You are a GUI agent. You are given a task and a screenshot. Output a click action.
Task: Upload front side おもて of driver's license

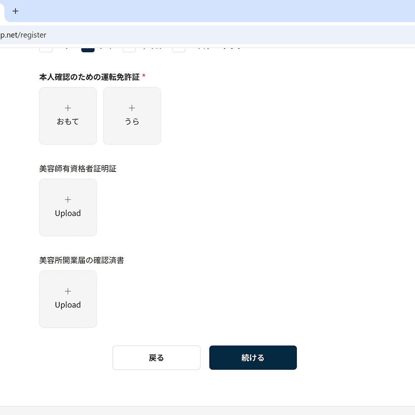pyautogui.click(x=68, y=116)
